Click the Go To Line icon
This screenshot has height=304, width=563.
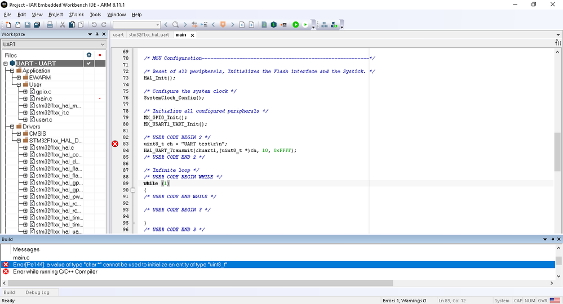pos(204,25)
